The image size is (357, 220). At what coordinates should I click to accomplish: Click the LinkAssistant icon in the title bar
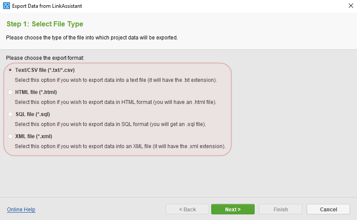pyautogui.click(x=7, y=6)
